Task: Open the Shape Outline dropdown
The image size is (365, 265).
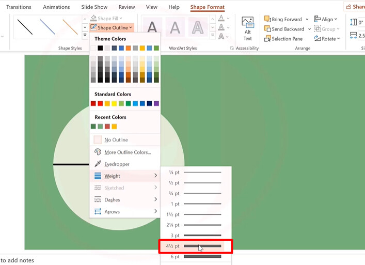Action: click(112, 27)
